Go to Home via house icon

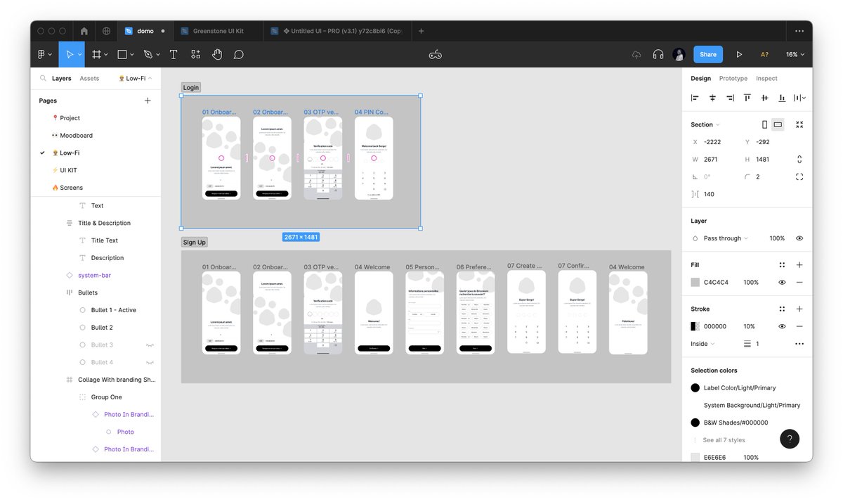(x=84, y=31)
